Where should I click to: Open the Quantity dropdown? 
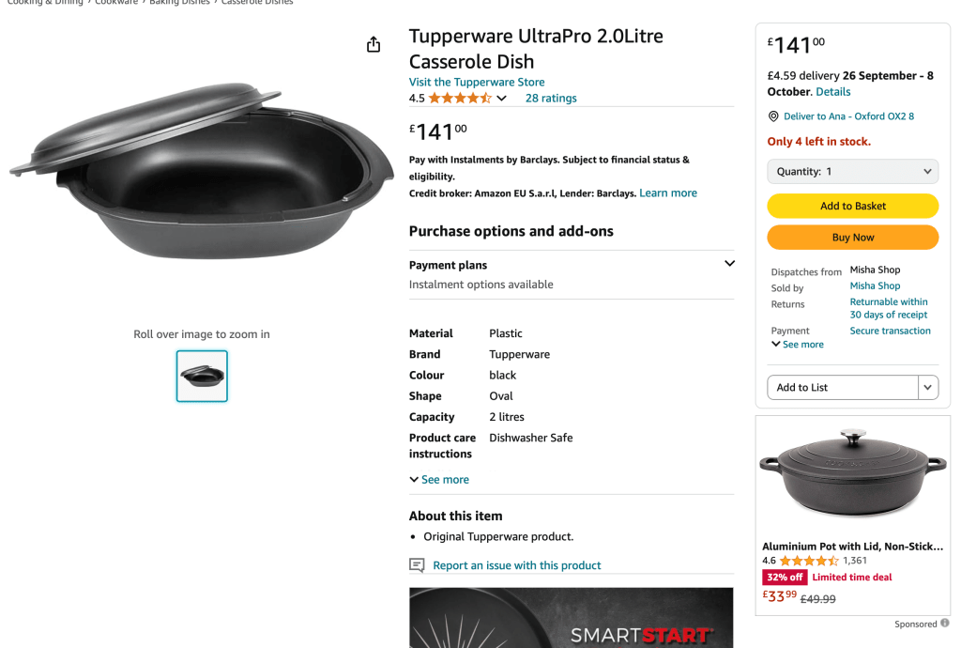click(x=852, y=172)
